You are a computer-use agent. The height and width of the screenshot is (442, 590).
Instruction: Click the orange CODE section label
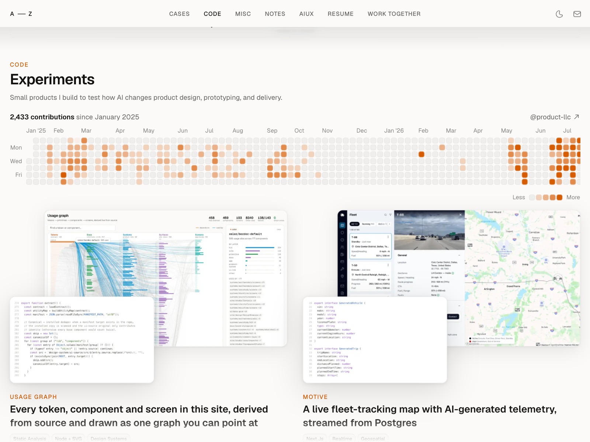click(x=19, y=65)
